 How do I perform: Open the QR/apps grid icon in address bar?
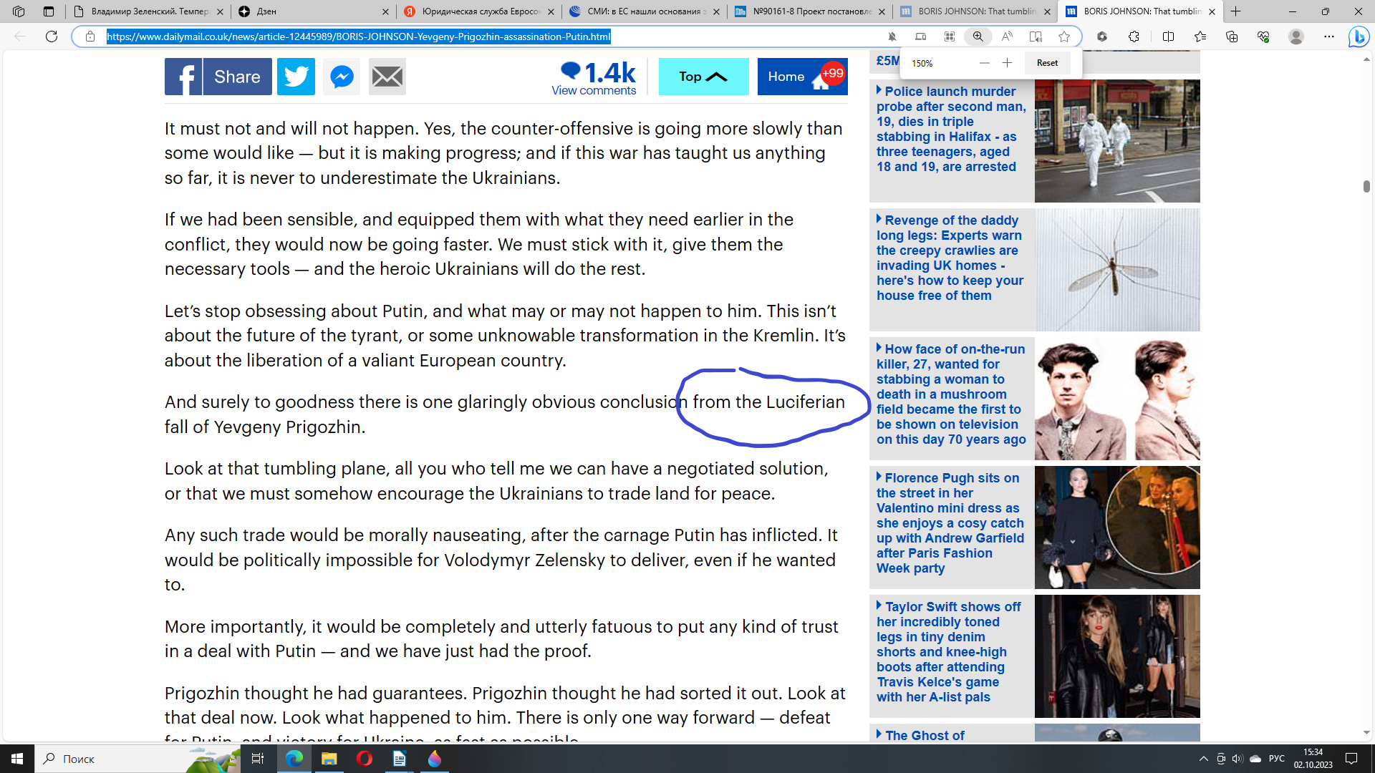click(x=950, y=37)
